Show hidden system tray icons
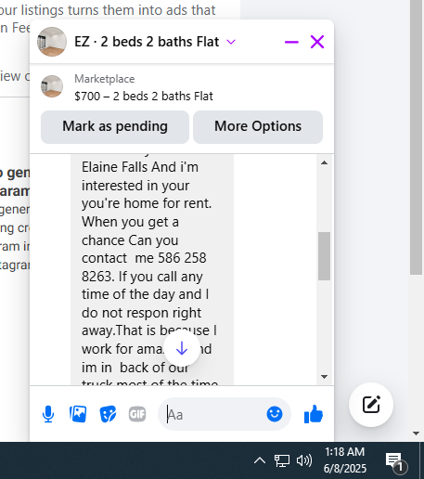The image size is (424, 479). coord(260,460)
